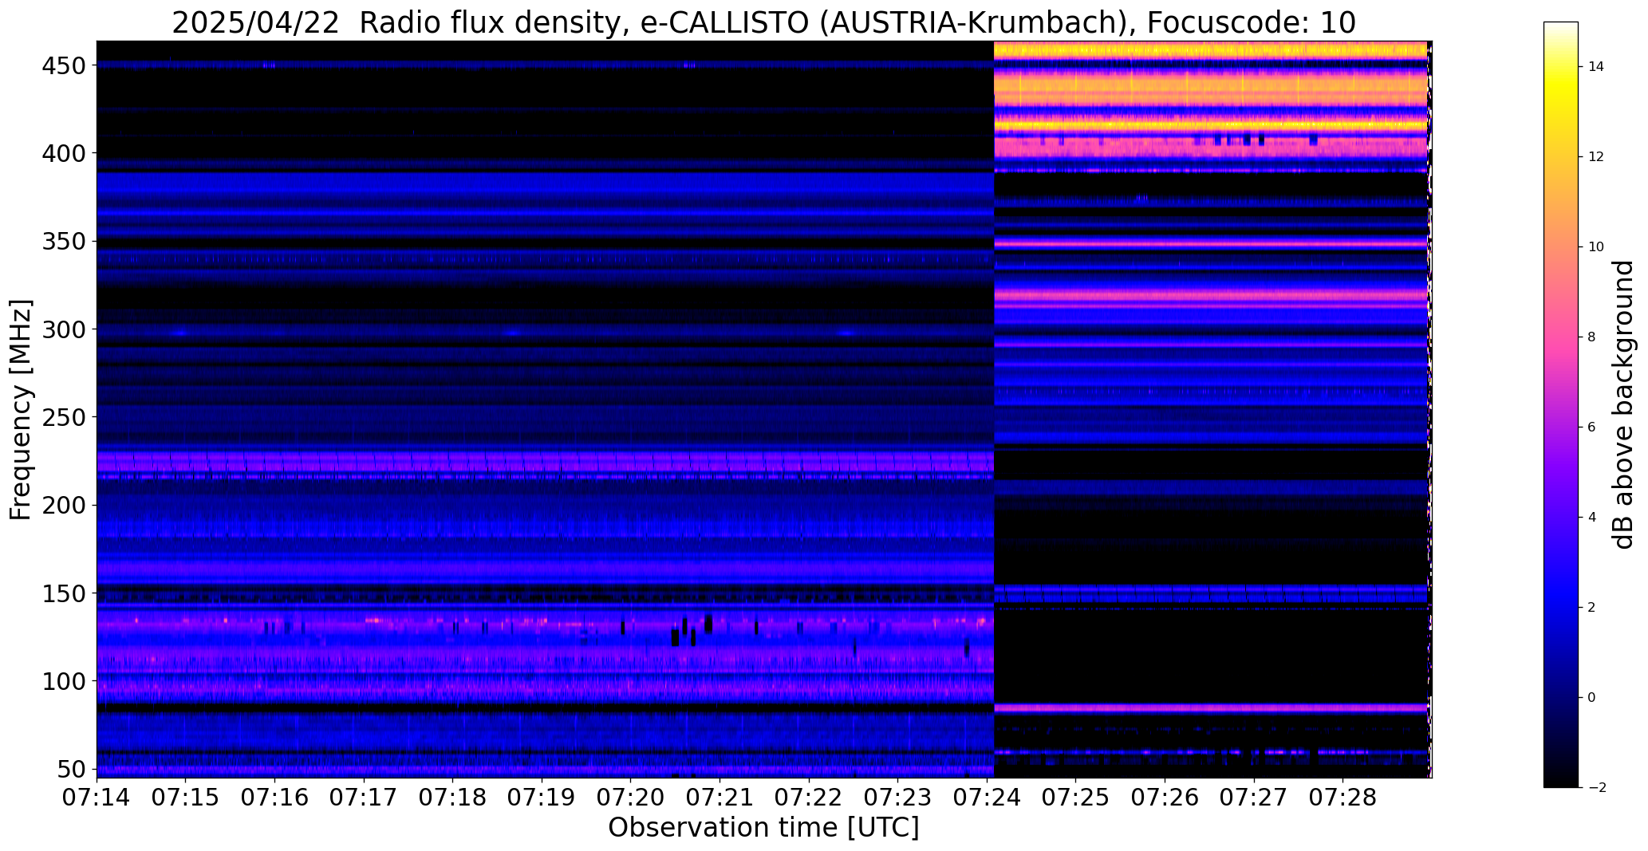The image size is (1648, 851).
Task: Click the 'dB above background' colorbar label
Action: [1622, 404]
